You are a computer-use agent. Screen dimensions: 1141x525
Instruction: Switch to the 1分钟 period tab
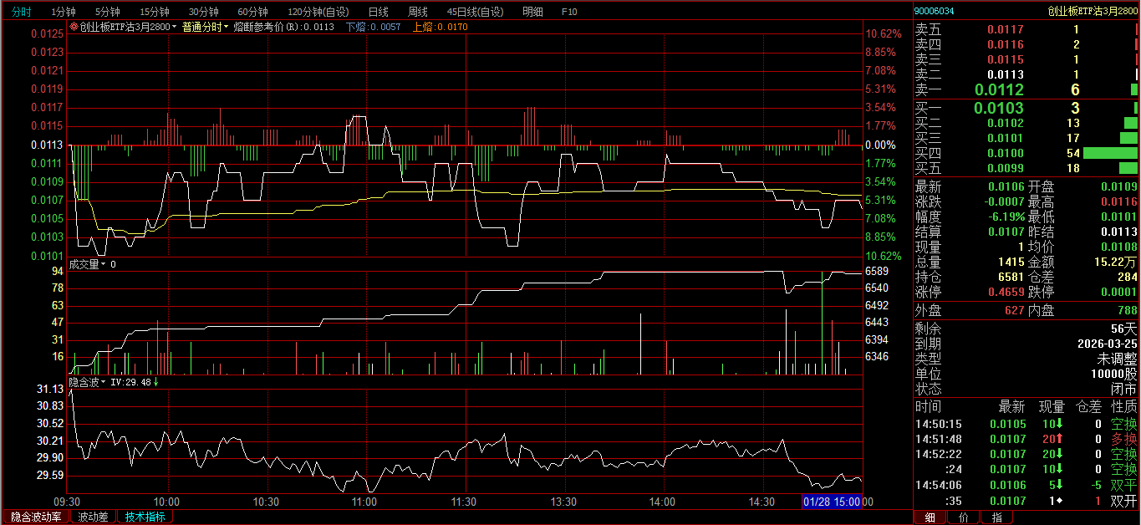click(x=64, y=12)
